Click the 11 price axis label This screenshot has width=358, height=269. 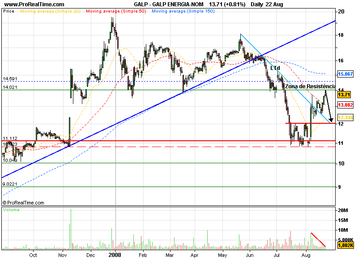click(x=341, y=143)
